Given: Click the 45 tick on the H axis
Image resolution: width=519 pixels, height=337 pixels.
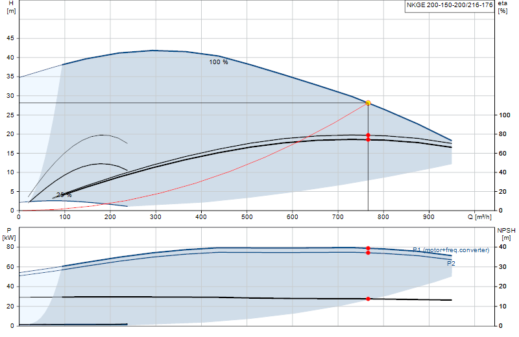Looking at the screenshot, I should (10, 38).
